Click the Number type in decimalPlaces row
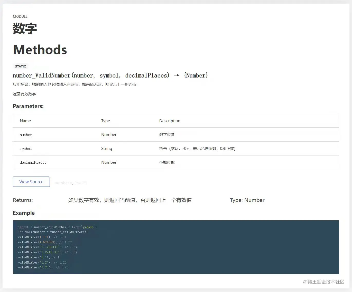Image resolution: width=352 pixels, height=292 pixels. pyautogui.click(x=109, y=162)
